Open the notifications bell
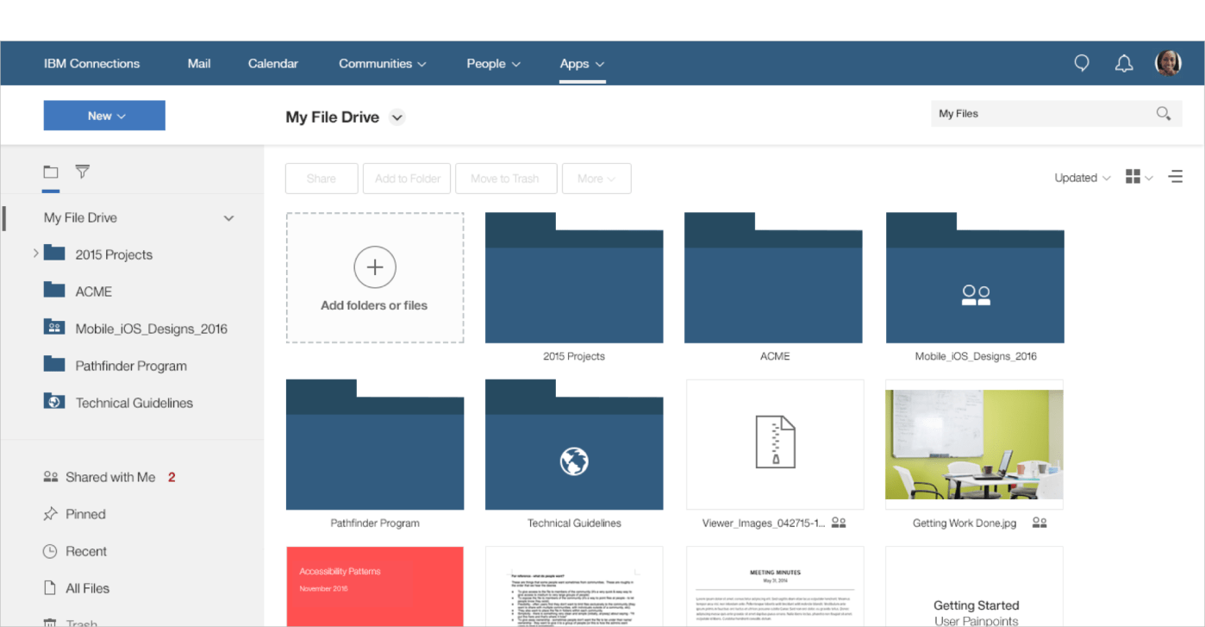 tap(1124, 63)
